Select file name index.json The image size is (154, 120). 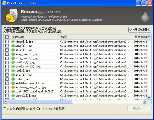(23, 79)
